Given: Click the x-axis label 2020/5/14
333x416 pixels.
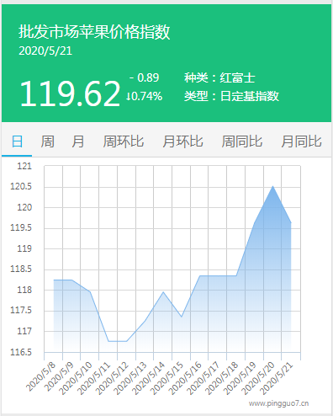Looking at the screenshot, I should tap(149, 378).
